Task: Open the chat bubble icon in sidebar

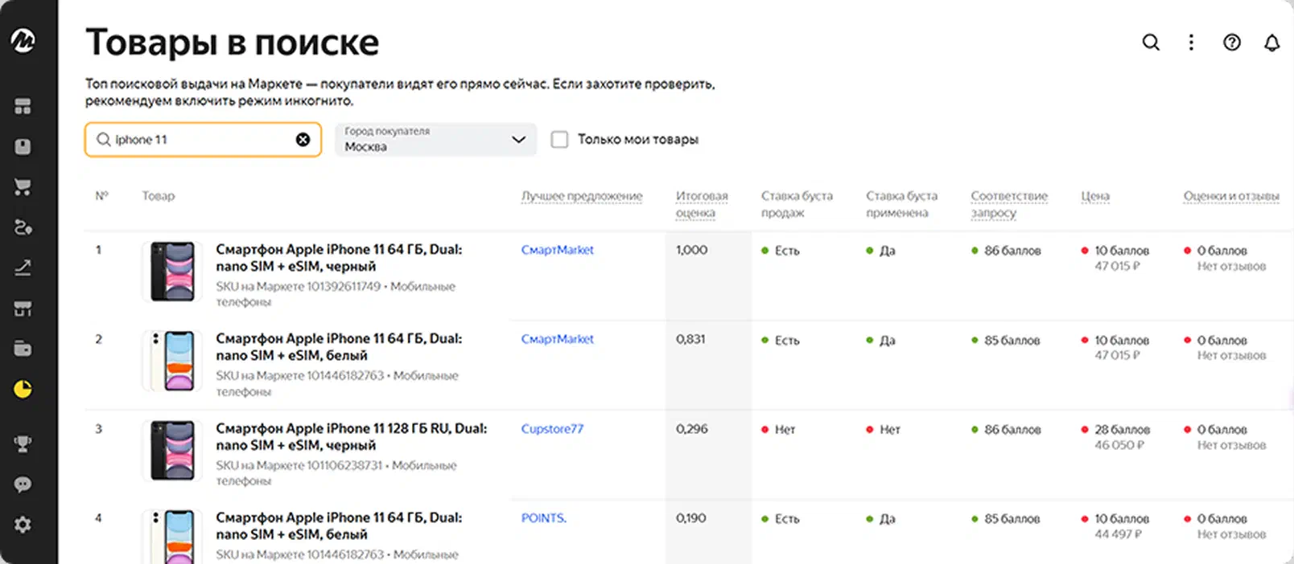Action: click(x=23, y=484)
